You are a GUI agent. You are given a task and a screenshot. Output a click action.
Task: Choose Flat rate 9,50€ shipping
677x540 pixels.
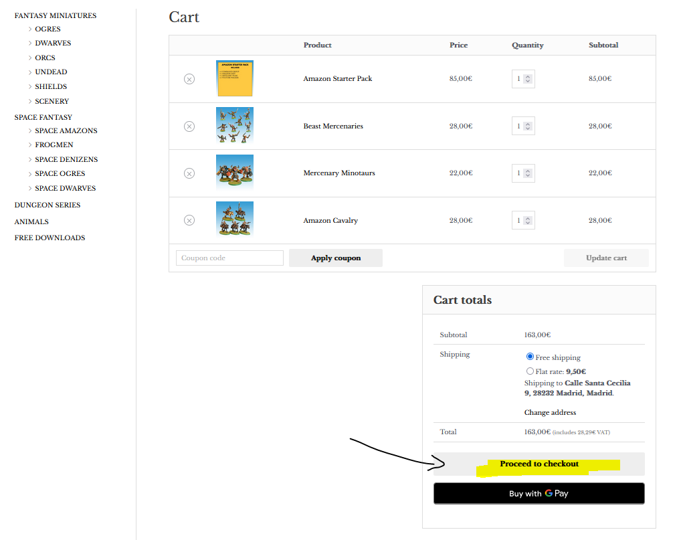[x=530, y=371]
